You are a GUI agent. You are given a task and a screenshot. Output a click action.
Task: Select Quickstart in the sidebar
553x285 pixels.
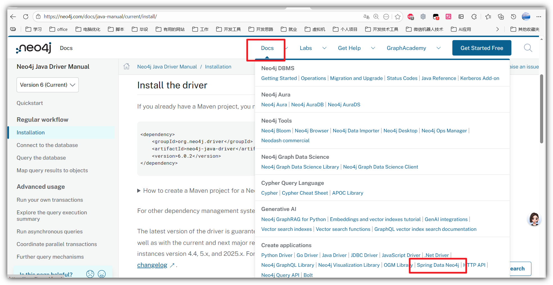30,103
